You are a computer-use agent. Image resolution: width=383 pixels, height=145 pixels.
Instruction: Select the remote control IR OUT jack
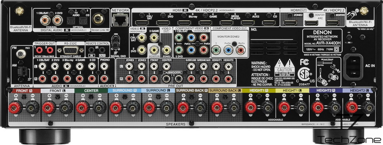coord(102,50)
